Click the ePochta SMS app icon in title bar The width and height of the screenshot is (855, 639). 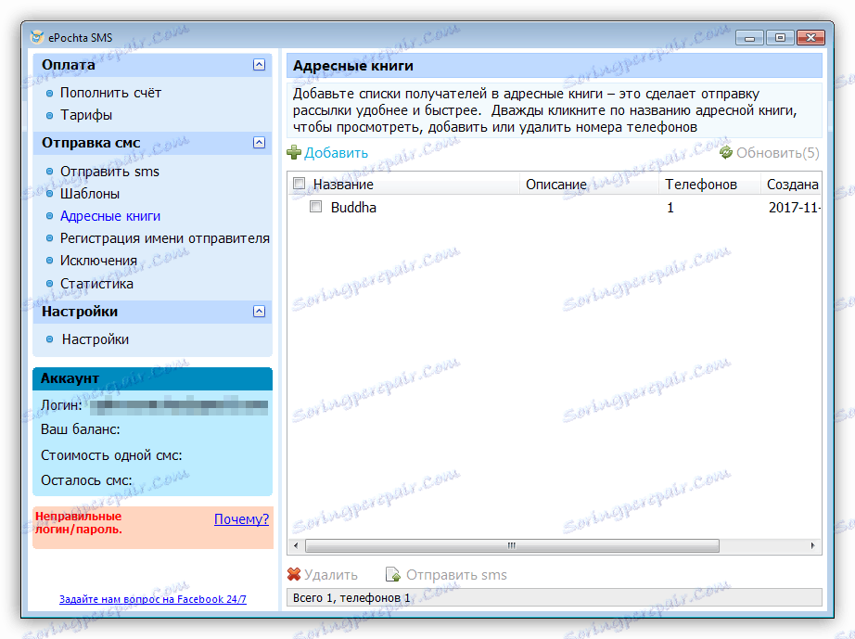pos(37,37)
